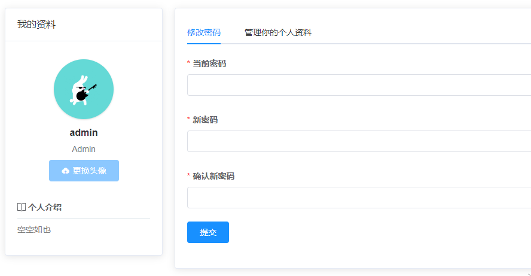The width and height of the screenshot is (531, 276).
Task: Select the 个人介绍 section heading
Action: pyautogui.click(x=45, y=207)
